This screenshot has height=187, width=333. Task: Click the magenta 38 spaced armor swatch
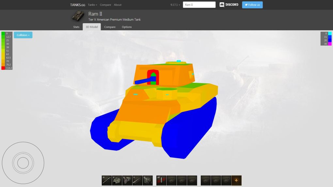click(330, 44)
